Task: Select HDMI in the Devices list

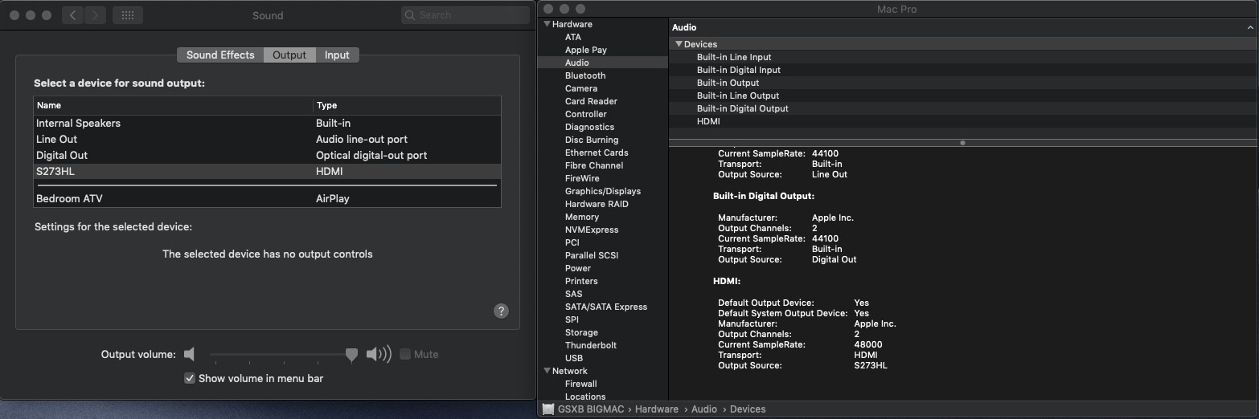Action: [x=963, y=121]
